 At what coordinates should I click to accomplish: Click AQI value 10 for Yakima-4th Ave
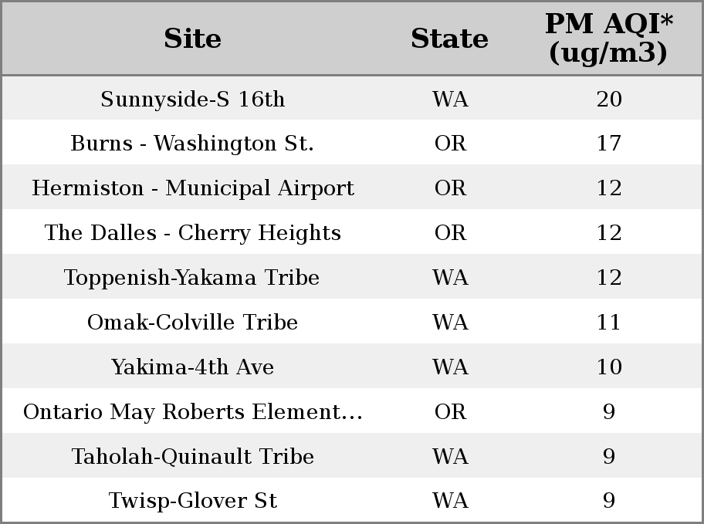[x=609, y=367]
